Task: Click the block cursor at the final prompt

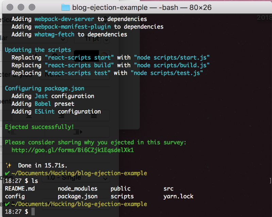Action: (x=33, y=212)
